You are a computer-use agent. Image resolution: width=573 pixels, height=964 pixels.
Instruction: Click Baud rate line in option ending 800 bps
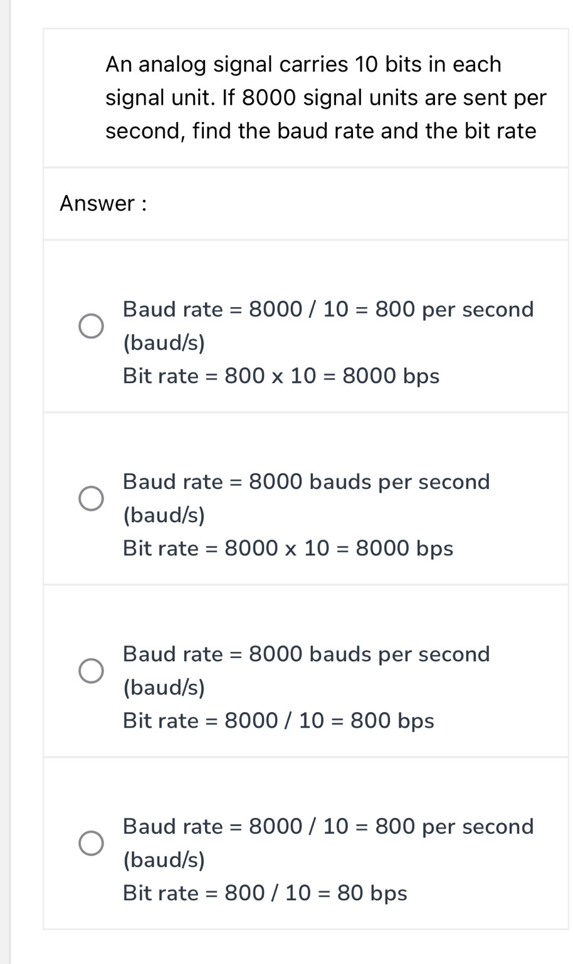pos(306,654)
